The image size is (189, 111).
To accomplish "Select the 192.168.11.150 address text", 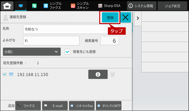I will click(x=33, y=74).
